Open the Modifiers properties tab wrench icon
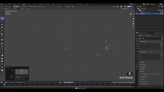Viewport: 164px width, 92px height. tap(137, 57)
